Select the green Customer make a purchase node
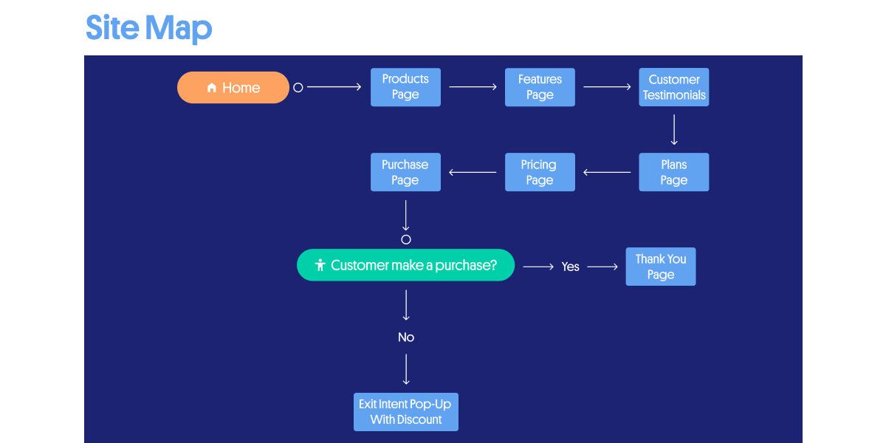This screenshot has width=886, height=443. pyautogui.click(x=405, y=265)
